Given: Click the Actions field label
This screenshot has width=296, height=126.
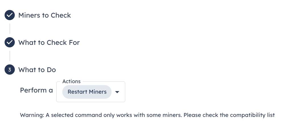Looking at the screenshot, I should tap(71, 81).
